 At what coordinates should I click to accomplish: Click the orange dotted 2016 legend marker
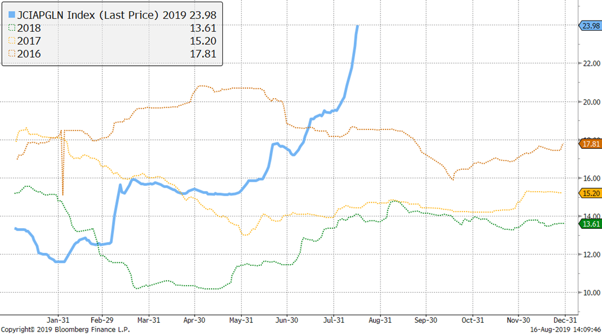[12, 54]
